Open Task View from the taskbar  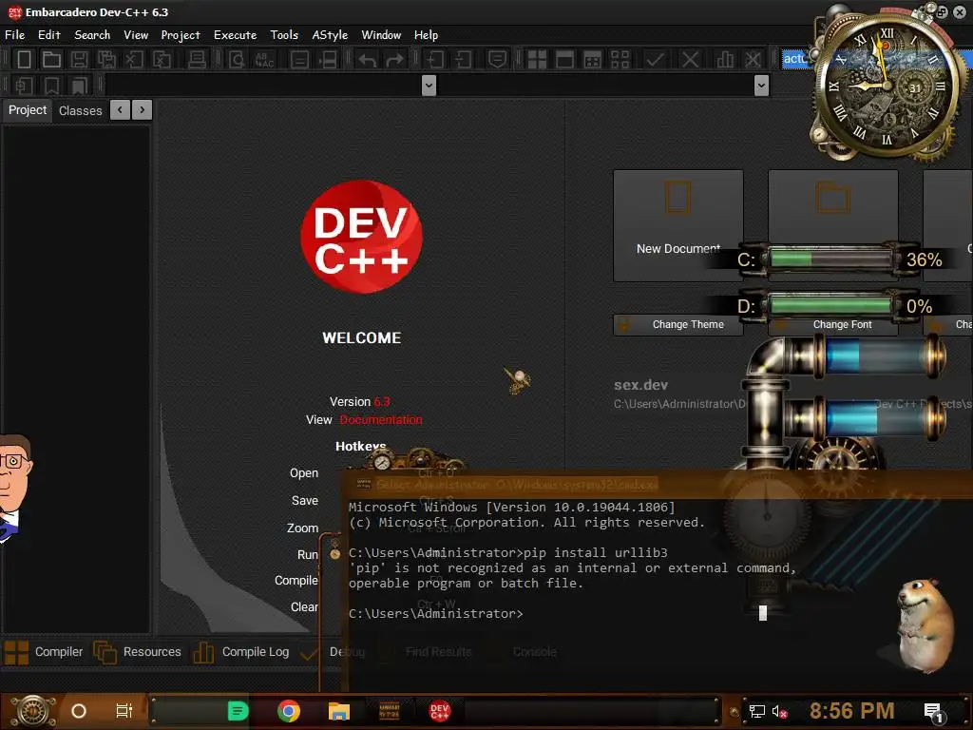[x=124, y=711]
